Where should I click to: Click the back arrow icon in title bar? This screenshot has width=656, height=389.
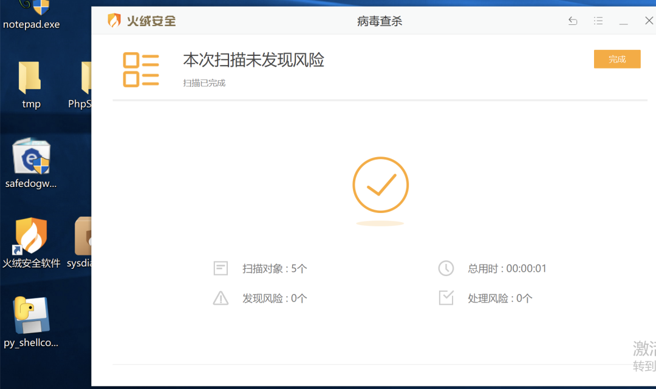(573, 21)
